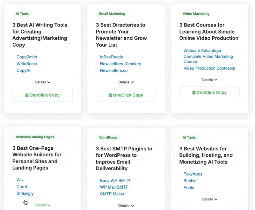
Task: Select the Email Marketing category tag
Action: coord(112,14)
